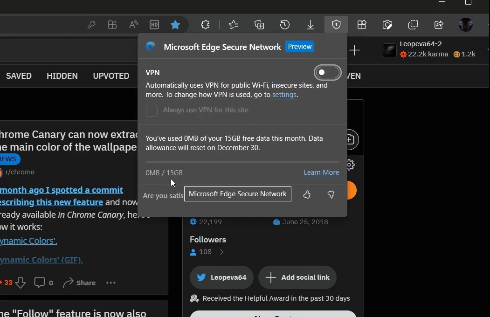This screenshot has height=317, width=490.
Task: Click the Learn More link
Action: click(321, 172)
